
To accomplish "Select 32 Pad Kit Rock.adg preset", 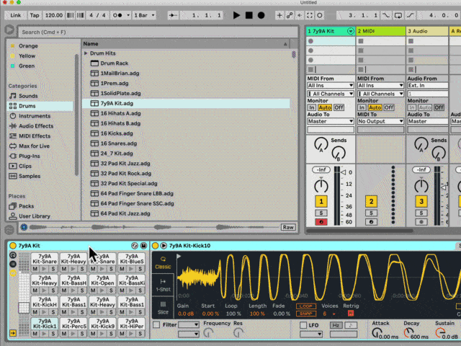I will 125,173.
